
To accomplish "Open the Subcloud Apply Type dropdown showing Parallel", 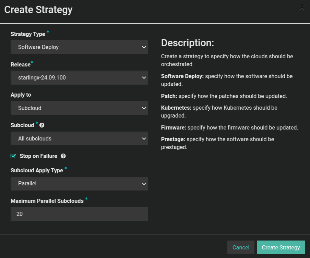I will [79, 184].
